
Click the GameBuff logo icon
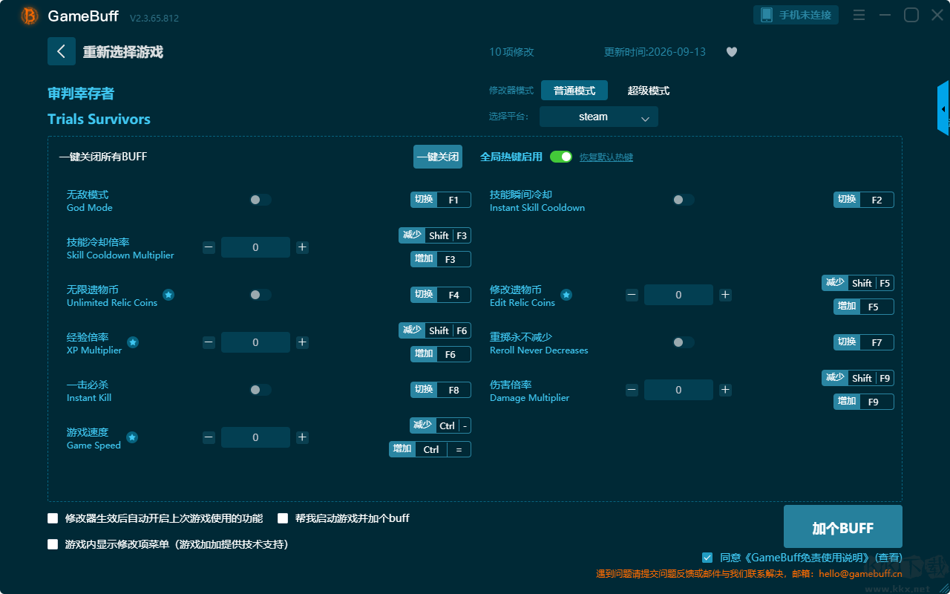[x=30, y=16]
